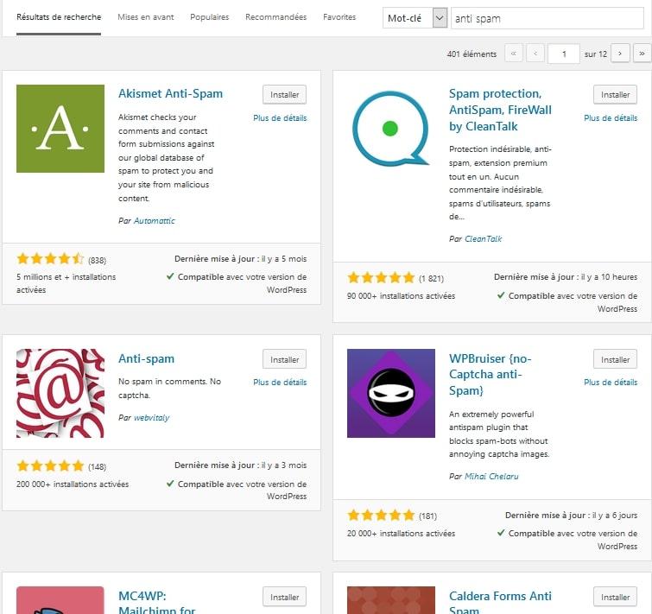The image size is (652, 614).
Task: Click '20 000+ installations activées' text
Action: pos(402,534)
